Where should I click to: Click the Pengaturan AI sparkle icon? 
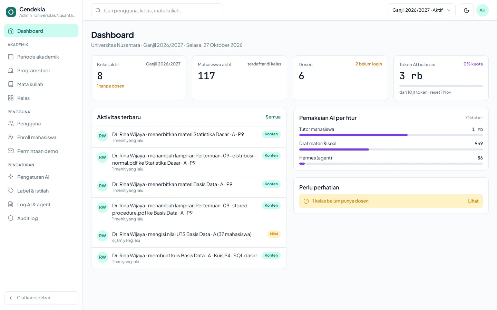click(11, 177)
